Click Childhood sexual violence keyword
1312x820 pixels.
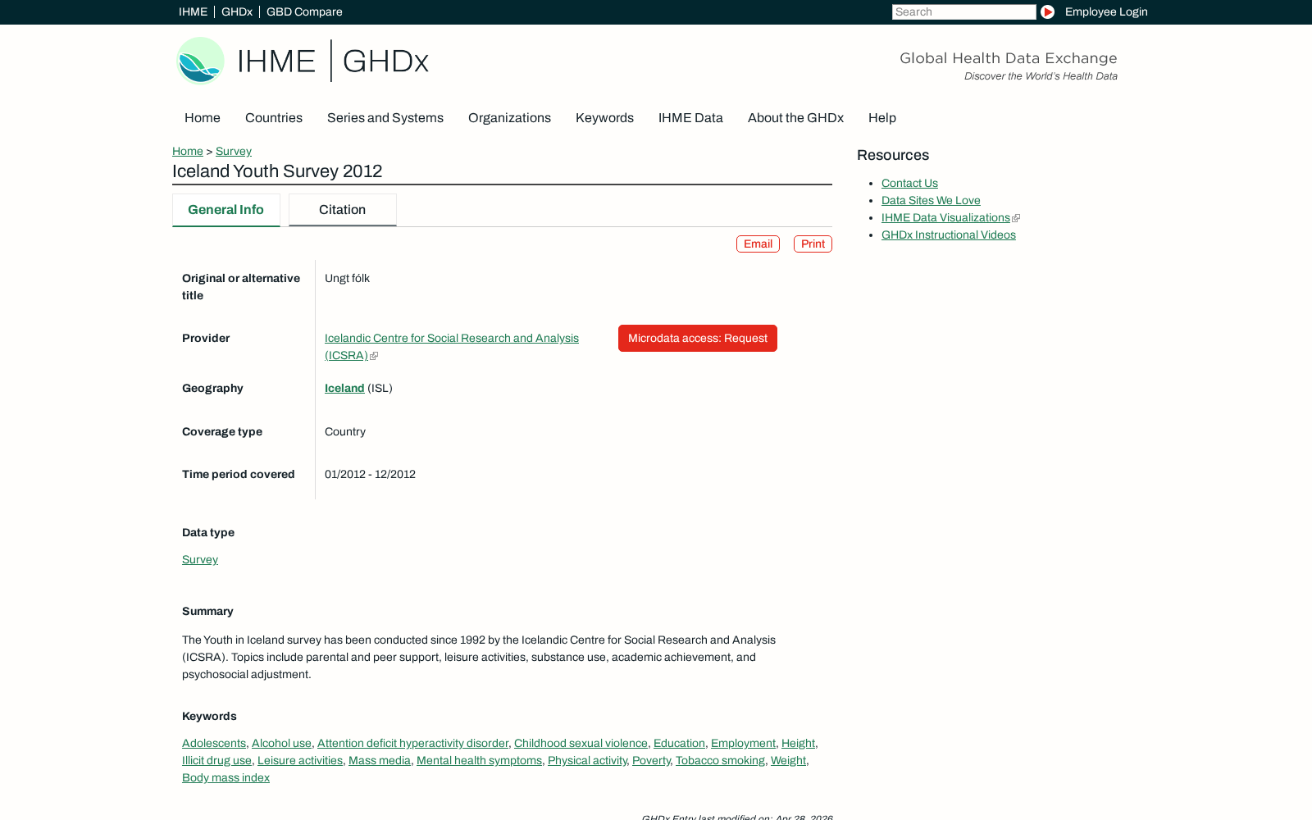pyautogui.click(x=581, y=743)
